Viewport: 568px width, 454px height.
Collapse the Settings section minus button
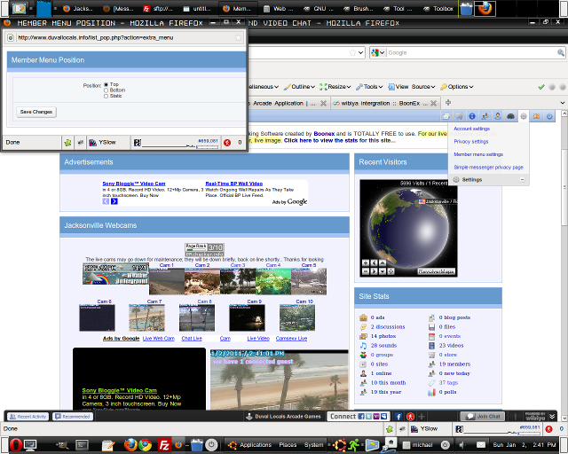(522, 179)
